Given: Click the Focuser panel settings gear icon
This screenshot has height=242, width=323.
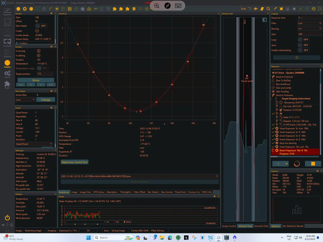Looking at the screenshot, I should click(x=51, y=47).
